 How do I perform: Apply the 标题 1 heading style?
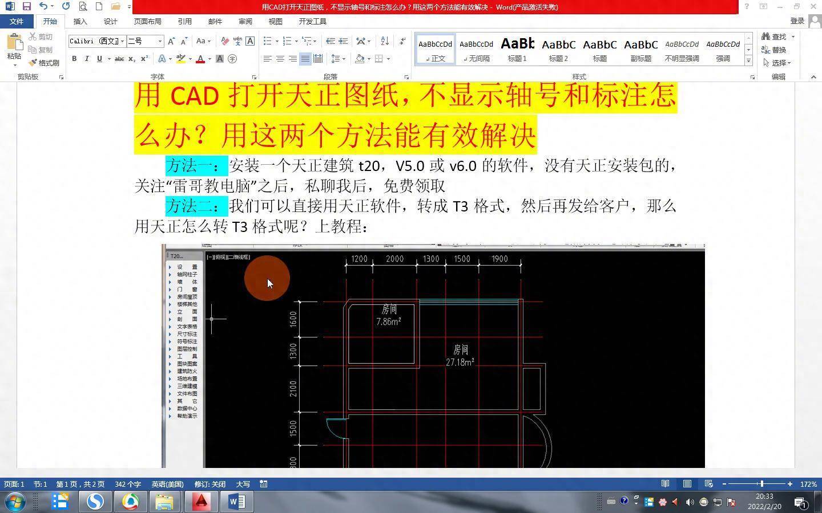[x=517, y=49]
